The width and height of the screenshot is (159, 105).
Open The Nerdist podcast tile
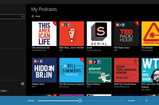coord(151,34)
